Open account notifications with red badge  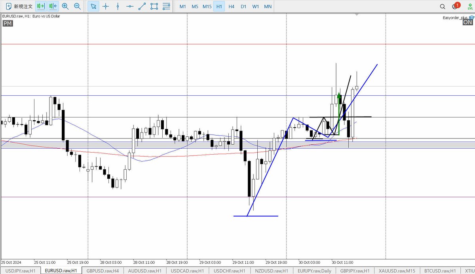coord(456,6)
